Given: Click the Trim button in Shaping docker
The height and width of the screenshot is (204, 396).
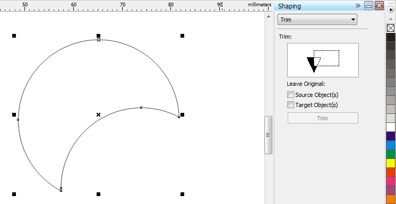Looking at the screenshot, I should point(323,118).
